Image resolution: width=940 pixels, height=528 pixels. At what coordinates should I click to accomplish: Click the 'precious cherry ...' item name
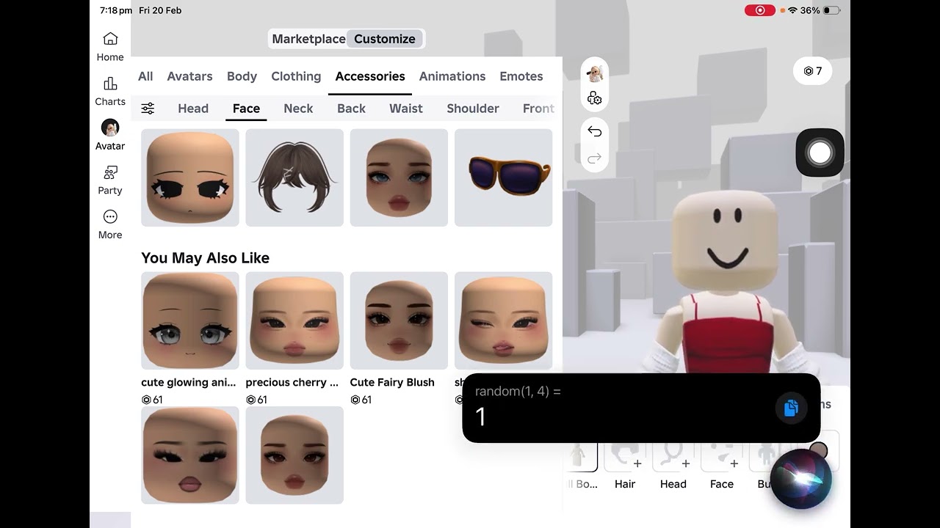(292, 382)
